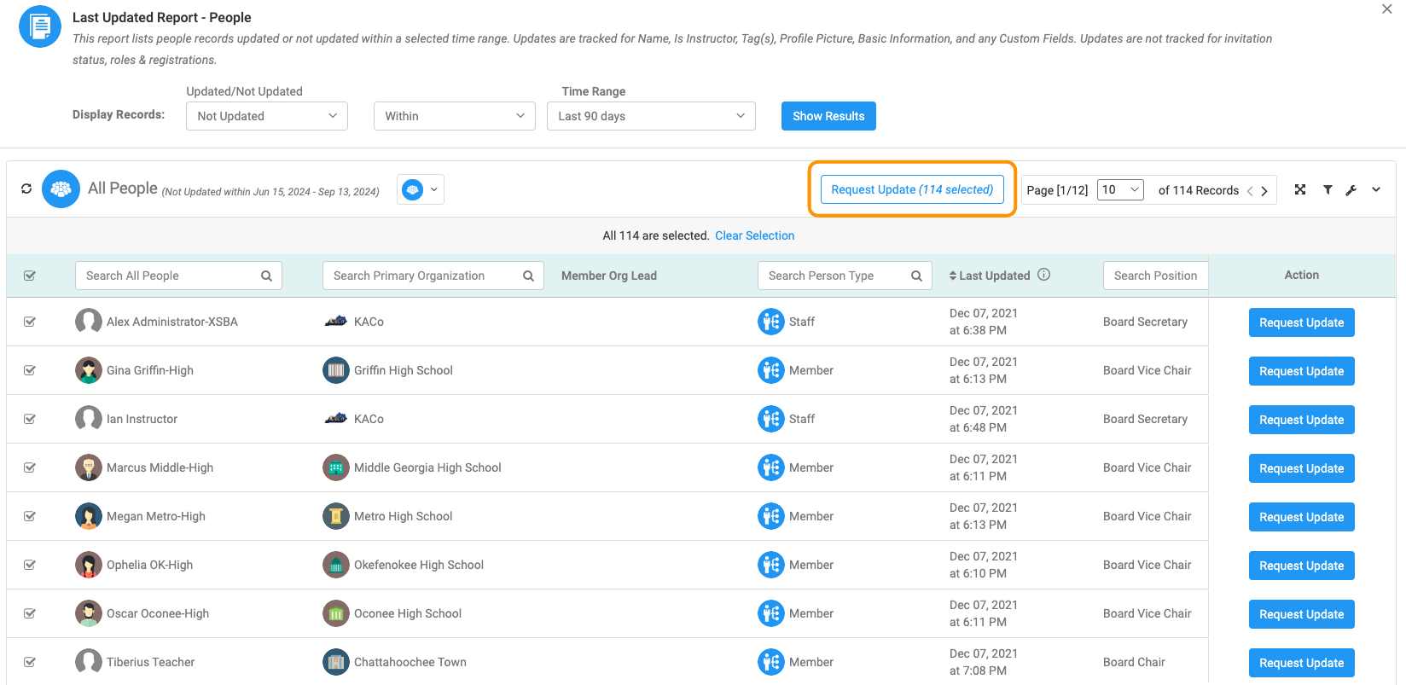Uncheck the Gina Griffin-High row checkbox

pyautogui.click(x=30, y=370)
